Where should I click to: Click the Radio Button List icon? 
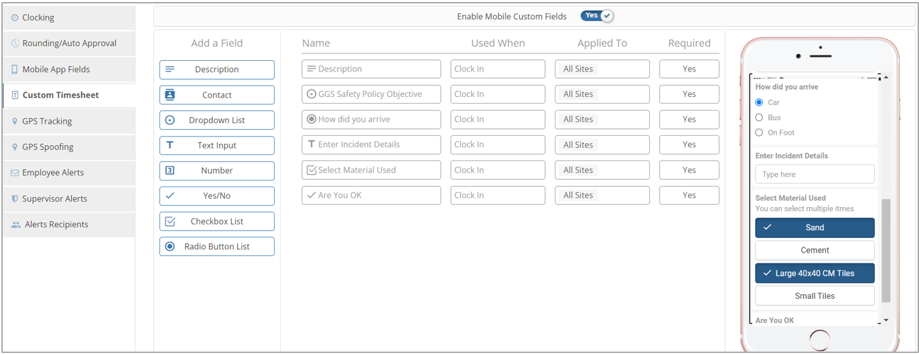[x=170, y=247]
